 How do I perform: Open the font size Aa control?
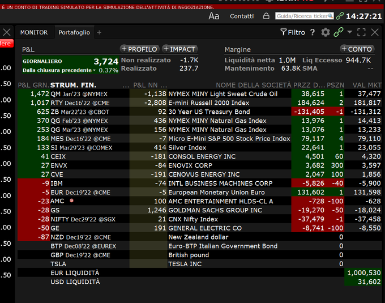[x=213, y=16]
